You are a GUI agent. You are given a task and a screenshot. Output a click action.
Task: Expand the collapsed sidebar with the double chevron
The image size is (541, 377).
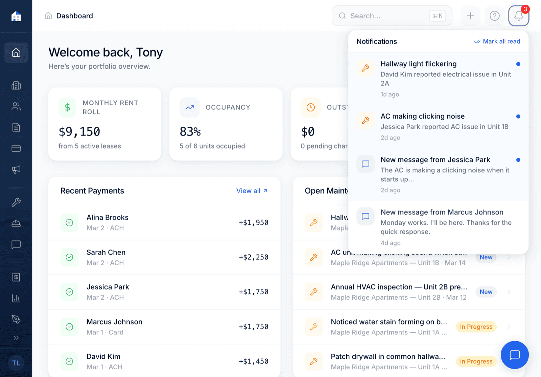click(x=16, y=337)
